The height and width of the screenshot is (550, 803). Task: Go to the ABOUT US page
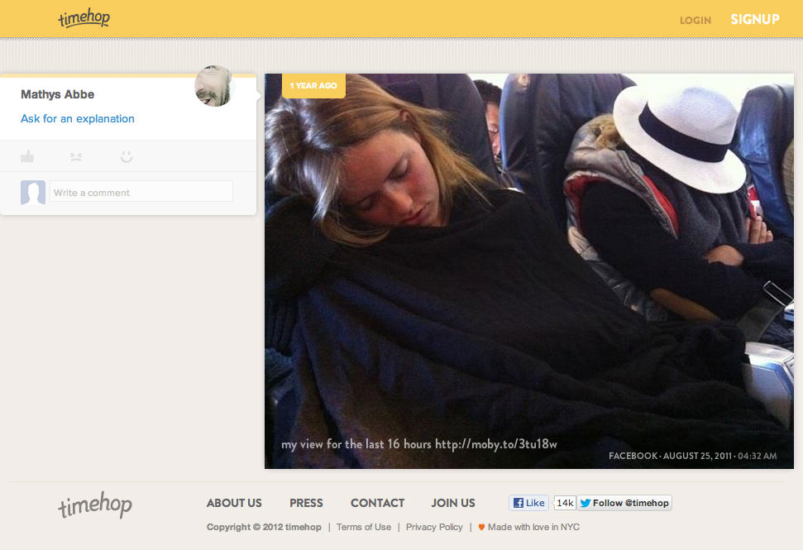pyautogui.click(x=234, y=503)
